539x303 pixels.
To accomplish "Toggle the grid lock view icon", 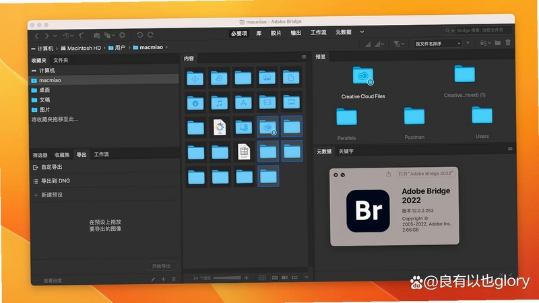I will click(x=262, y=278).
